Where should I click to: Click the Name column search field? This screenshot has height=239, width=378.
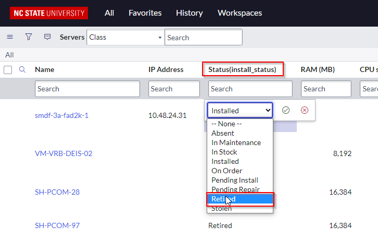coord(87,89)
